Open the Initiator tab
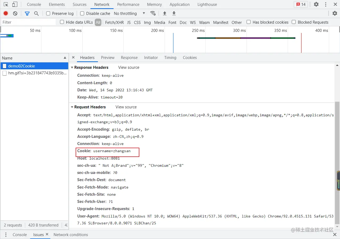Screen dimensions: 340x239 (151, 57)
